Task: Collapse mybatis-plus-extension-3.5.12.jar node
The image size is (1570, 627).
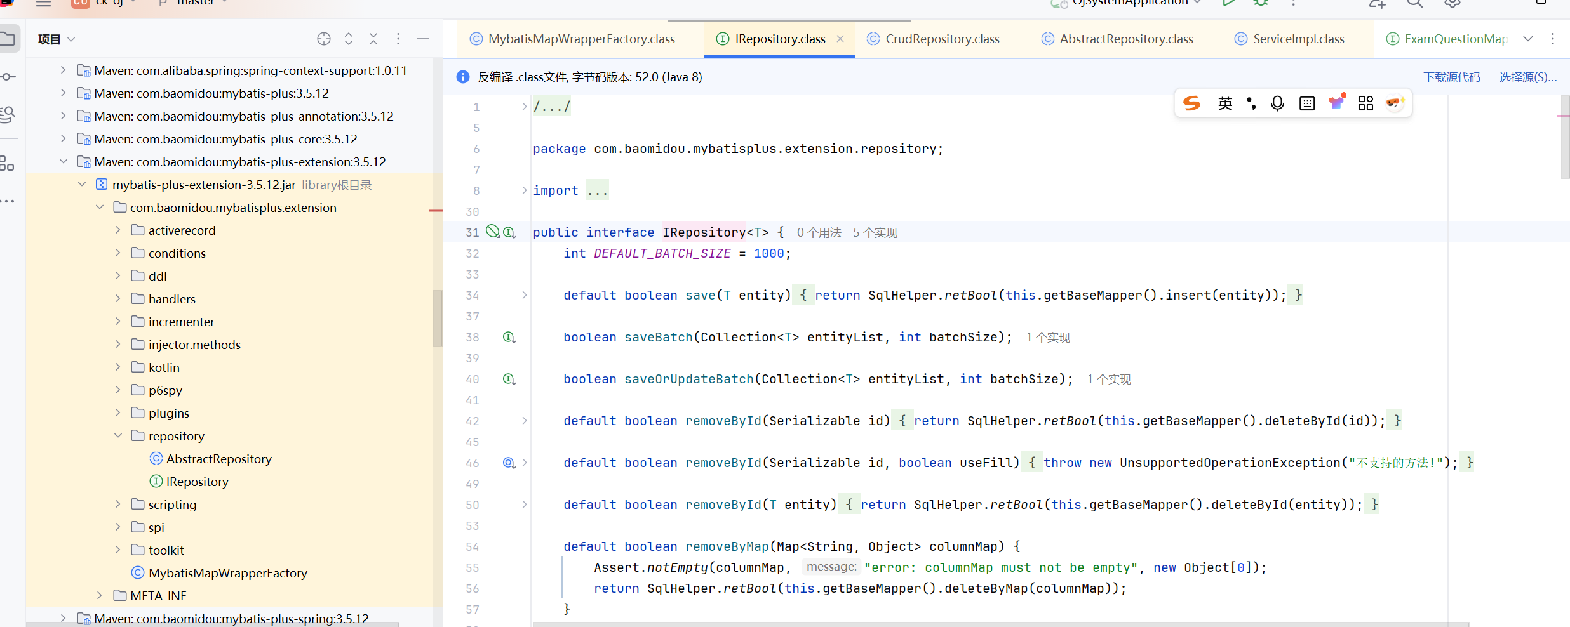Action: tap(82, 185)
